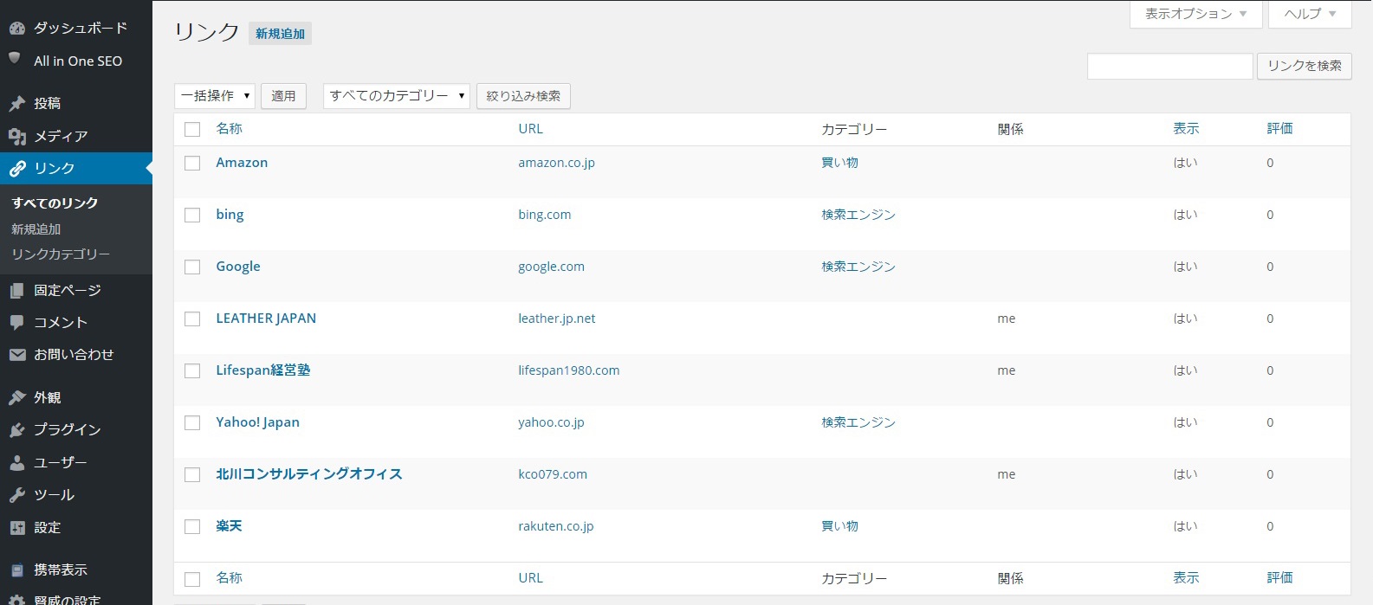Toggle the select-all checkbox in header row

point(192,130)
